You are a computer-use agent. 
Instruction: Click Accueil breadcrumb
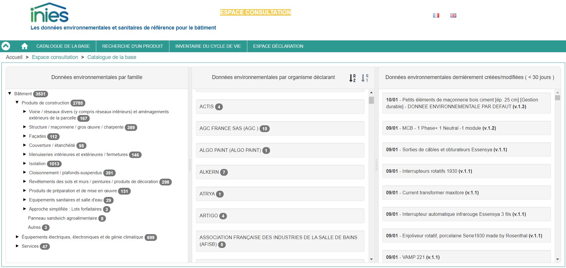point(14,57)
